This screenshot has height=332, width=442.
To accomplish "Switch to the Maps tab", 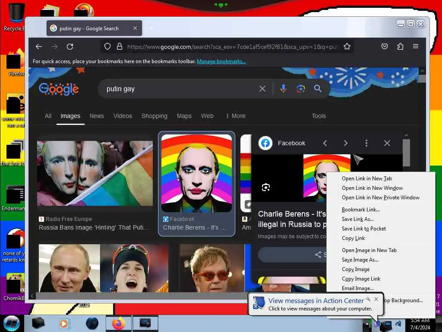I will pyautogui.click(x=184, y=116).
